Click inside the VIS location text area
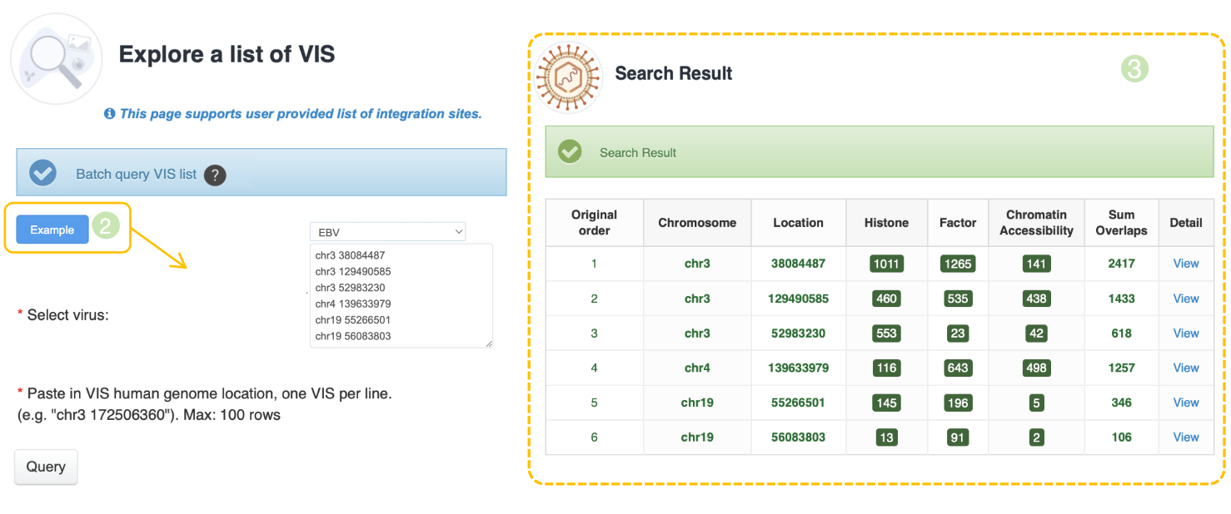1231x514 pixels. click(x=401, y=295)
